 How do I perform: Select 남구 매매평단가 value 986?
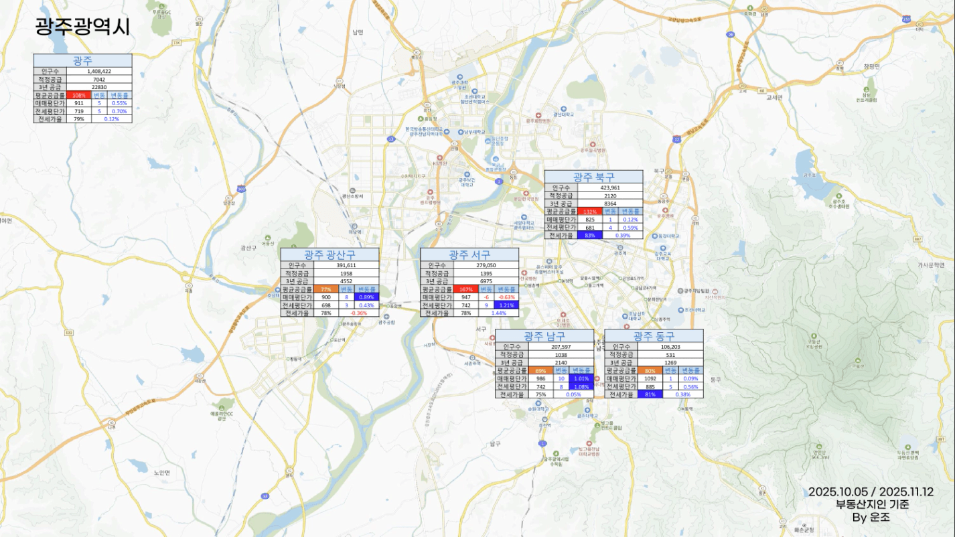(541, 378)
